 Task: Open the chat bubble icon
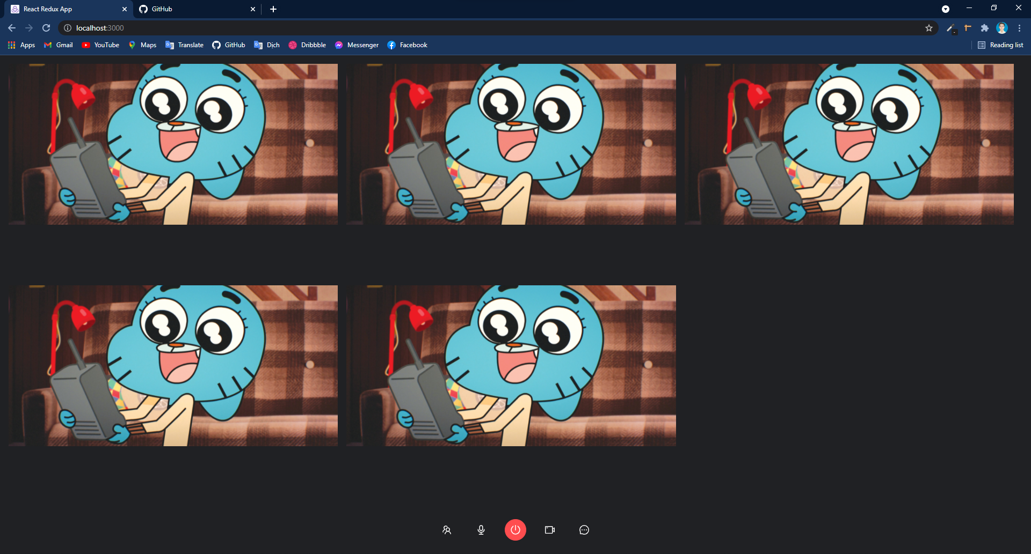[x=584, y=530]
